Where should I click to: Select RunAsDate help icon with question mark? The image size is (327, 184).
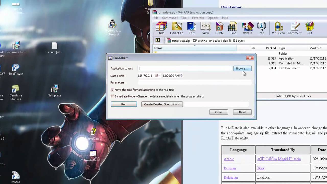(x=93, y=134)
